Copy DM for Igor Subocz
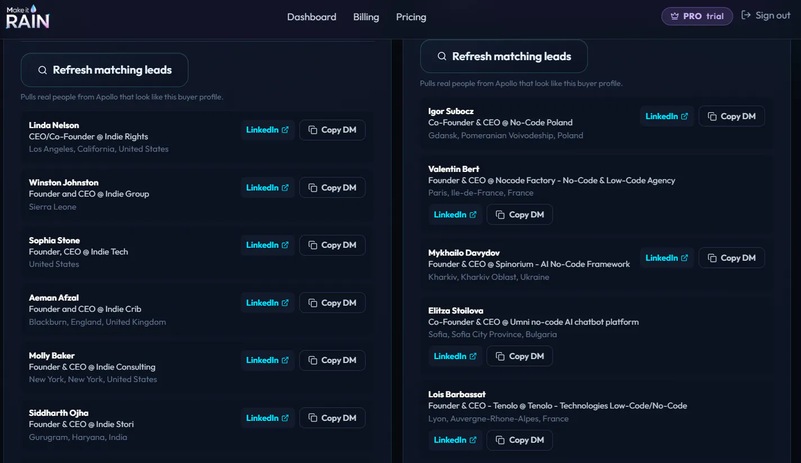The image size is (801, 463). (x=732, y=116)
